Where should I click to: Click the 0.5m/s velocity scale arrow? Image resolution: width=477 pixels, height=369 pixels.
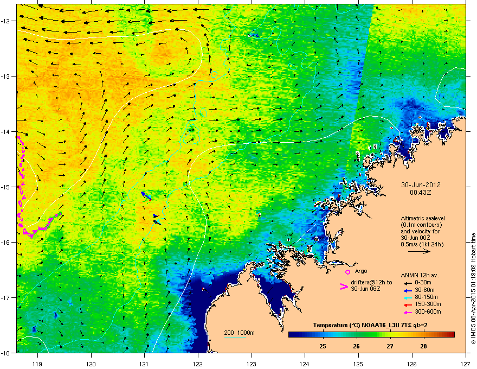coord(419,251)
